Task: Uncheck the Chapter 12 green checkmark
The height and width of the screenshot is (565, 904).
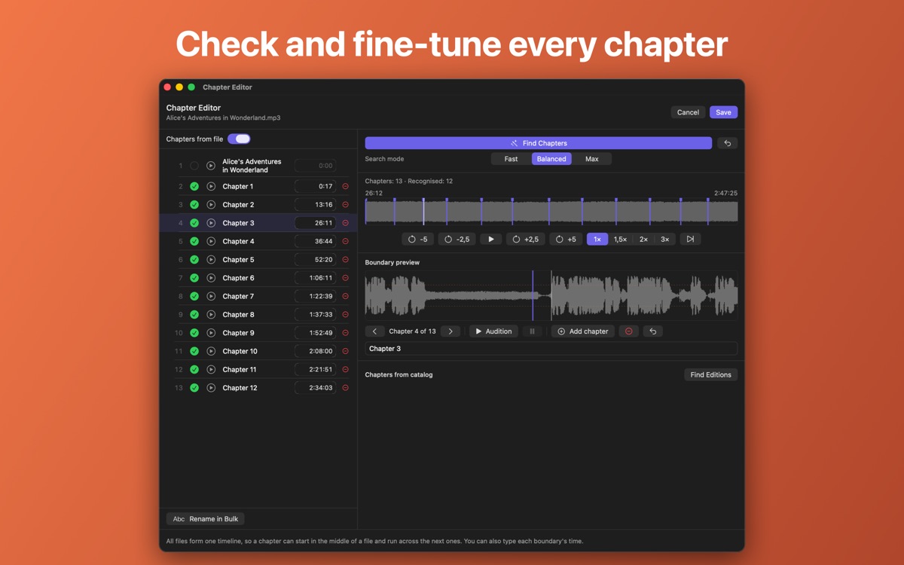Action: (x=194, y=388)
